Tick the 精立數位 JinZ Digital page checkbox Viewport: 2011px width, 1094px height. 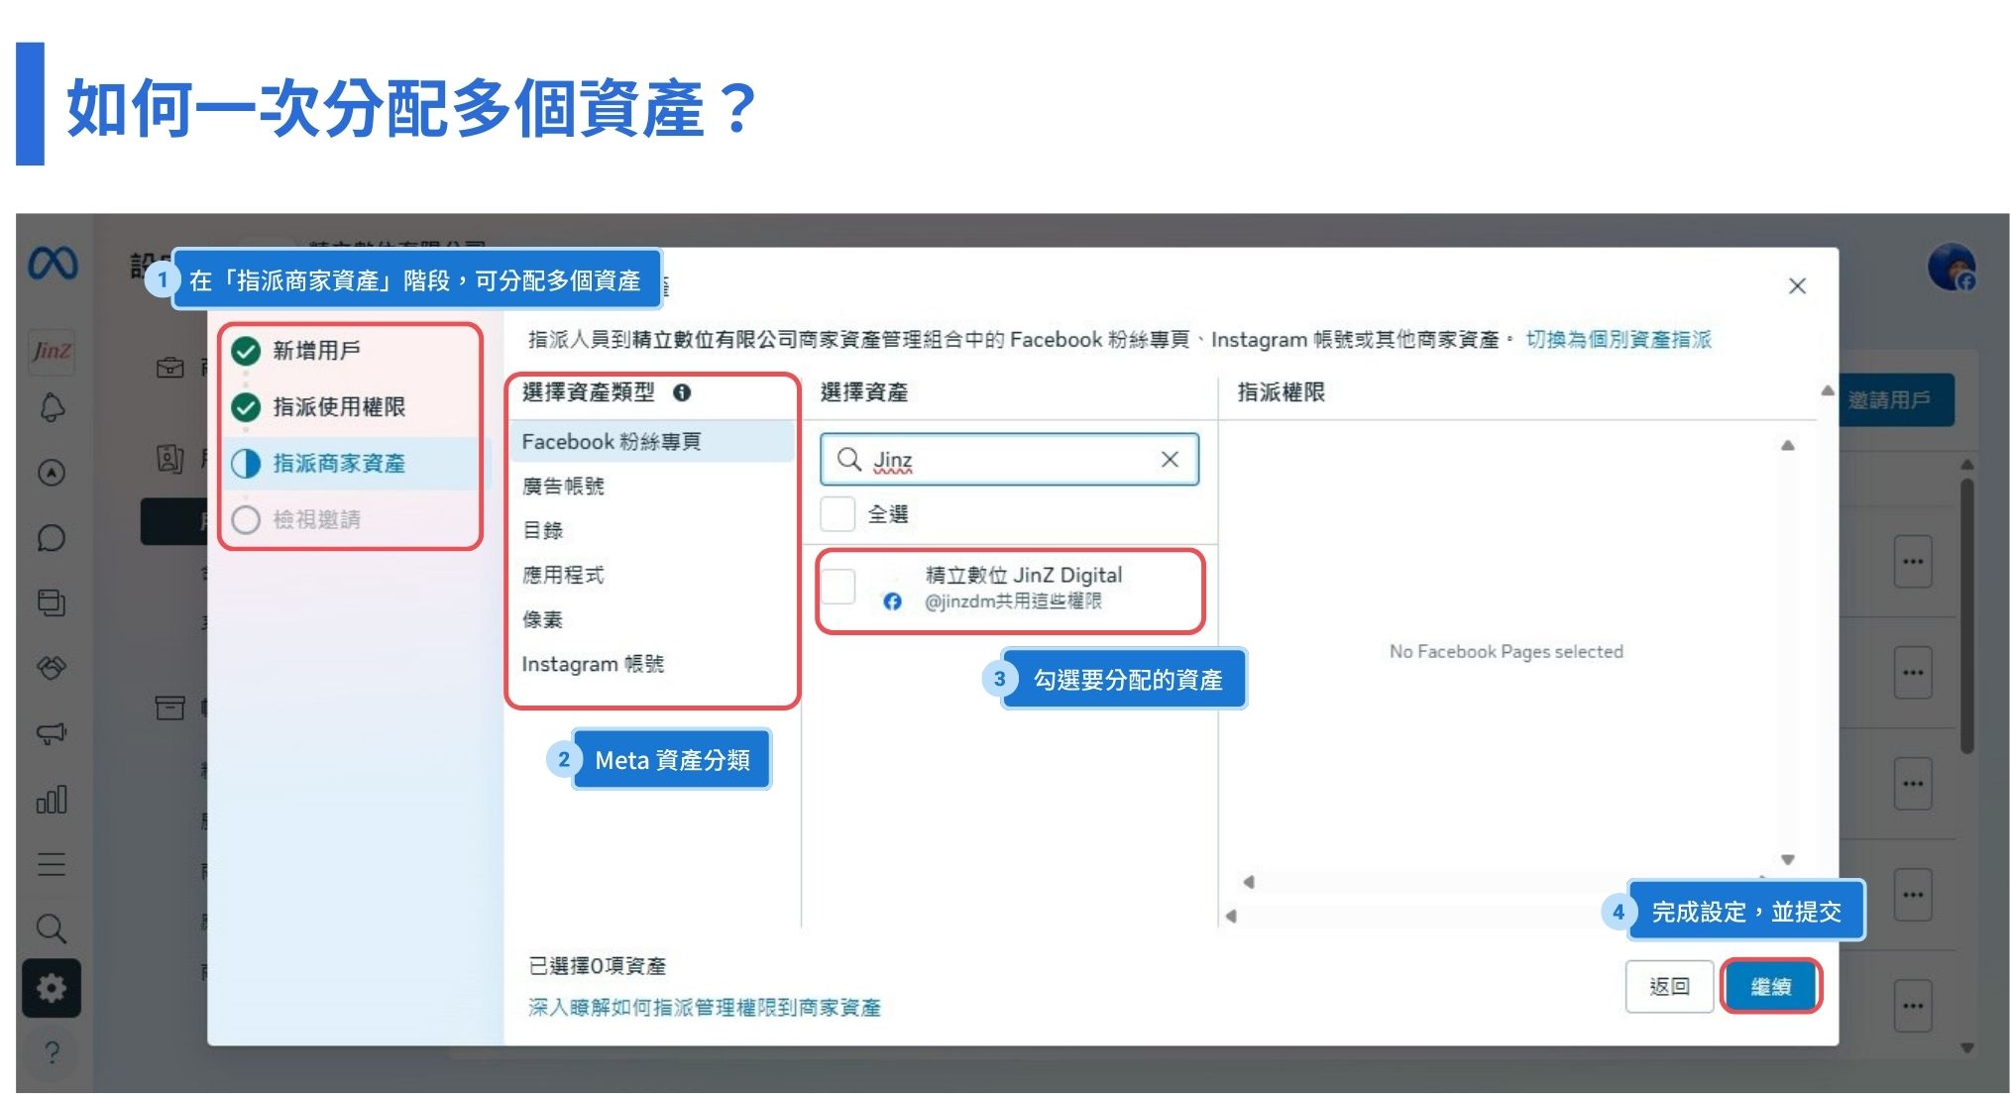pos(838,587)
